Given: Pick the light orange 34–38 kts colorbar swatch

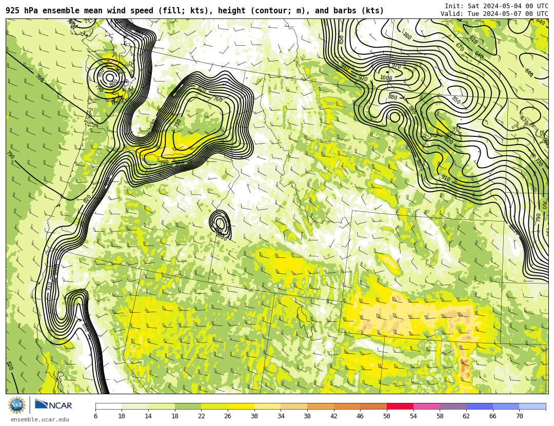Looking at the screenshot, I should click(294, 406).
